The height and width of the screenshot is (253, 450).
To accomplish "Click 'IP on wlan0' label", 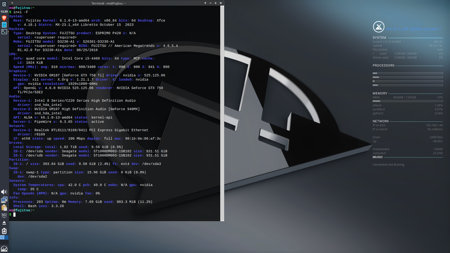I will point(380,129).
